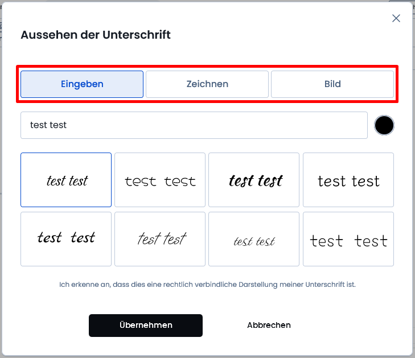Select the large widely spaced thin signature
The image size is (415, 358).
[348, 239]
